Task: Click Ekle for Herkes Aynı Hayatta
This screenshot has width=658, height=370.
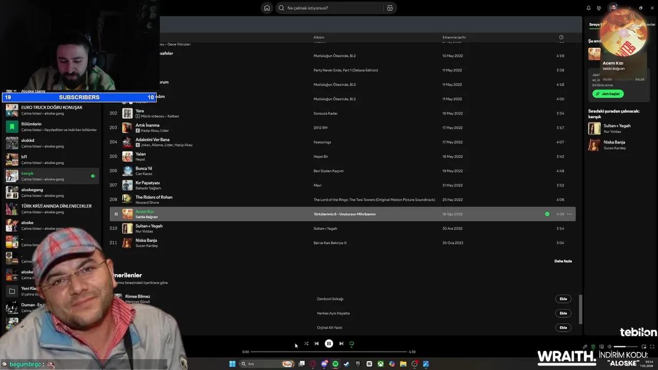Action: pyautogui.click(x=563, y=313)
